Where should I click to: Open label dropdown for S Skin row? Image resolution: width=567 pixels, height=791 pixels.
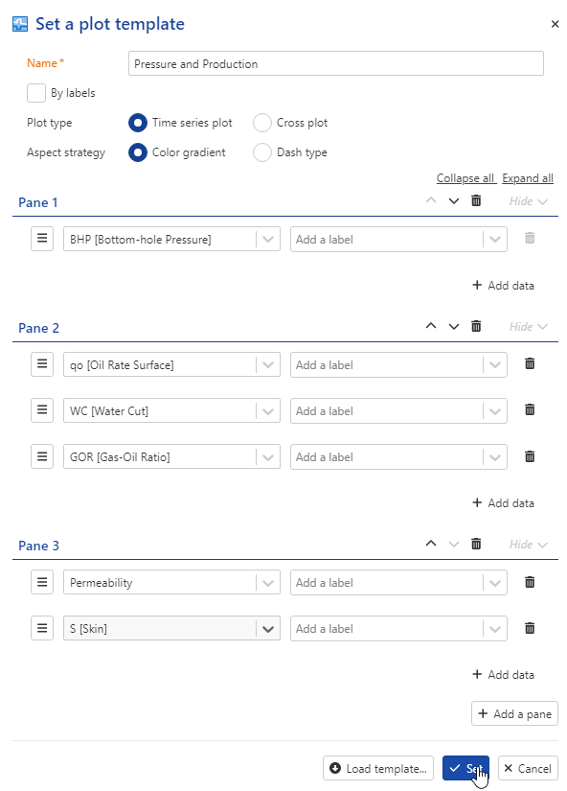click(x=495, y=629)
